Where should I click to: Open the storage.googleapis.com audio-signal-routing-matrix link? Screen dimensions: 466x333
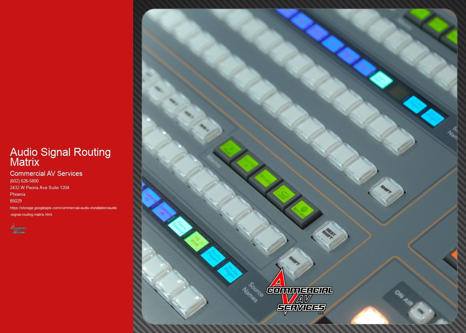tap(63, 211)
